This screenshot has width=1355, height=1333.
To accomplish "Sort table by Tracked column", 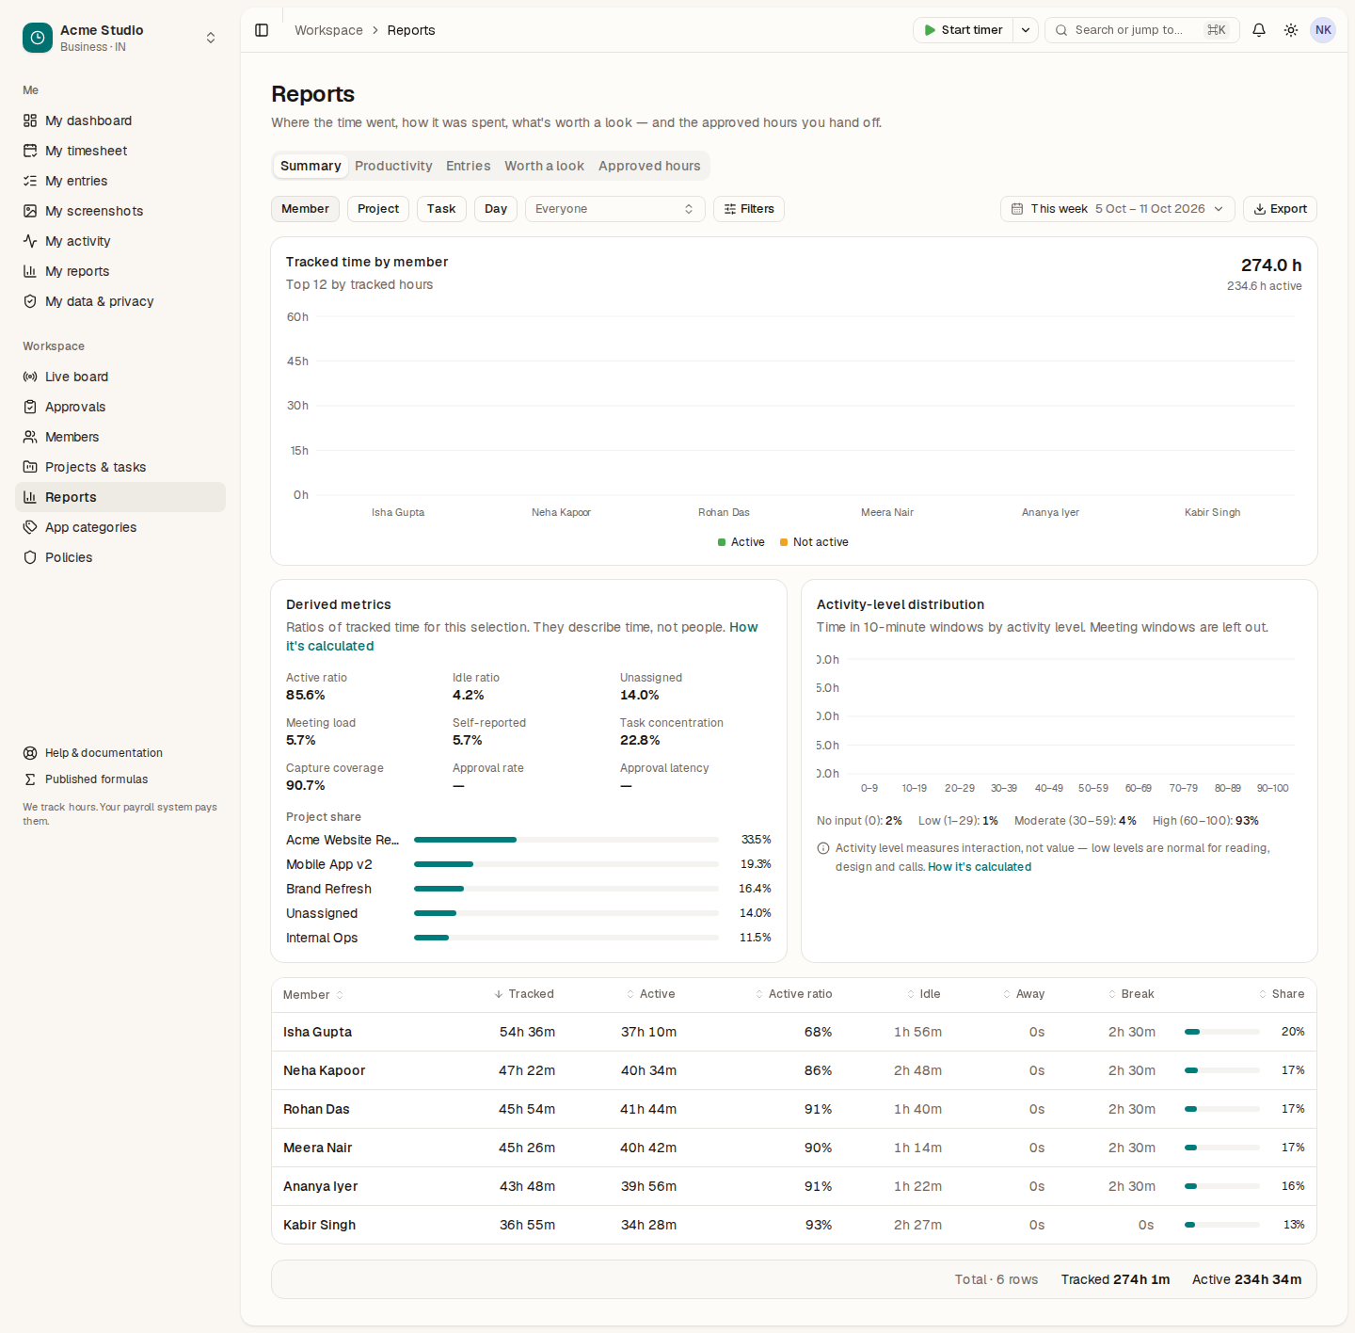I will [x=524, y=994].
